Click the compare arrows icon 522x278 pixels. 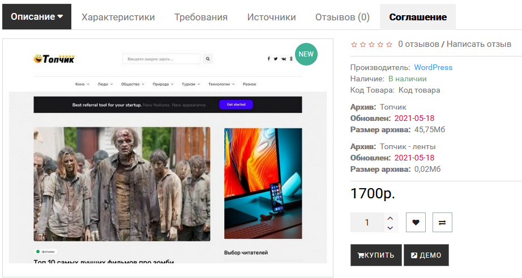[442, 222]
